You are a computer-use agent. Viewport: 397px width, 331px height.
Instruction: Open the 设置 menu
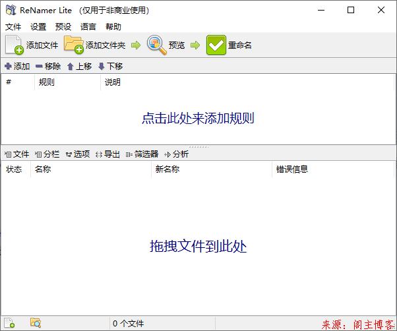(38, 26)
